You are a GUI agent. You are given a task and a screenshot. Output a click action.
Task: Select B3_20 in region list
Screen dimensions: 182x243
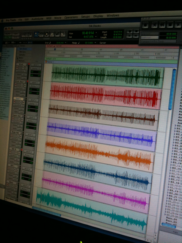tap(174, 194)
